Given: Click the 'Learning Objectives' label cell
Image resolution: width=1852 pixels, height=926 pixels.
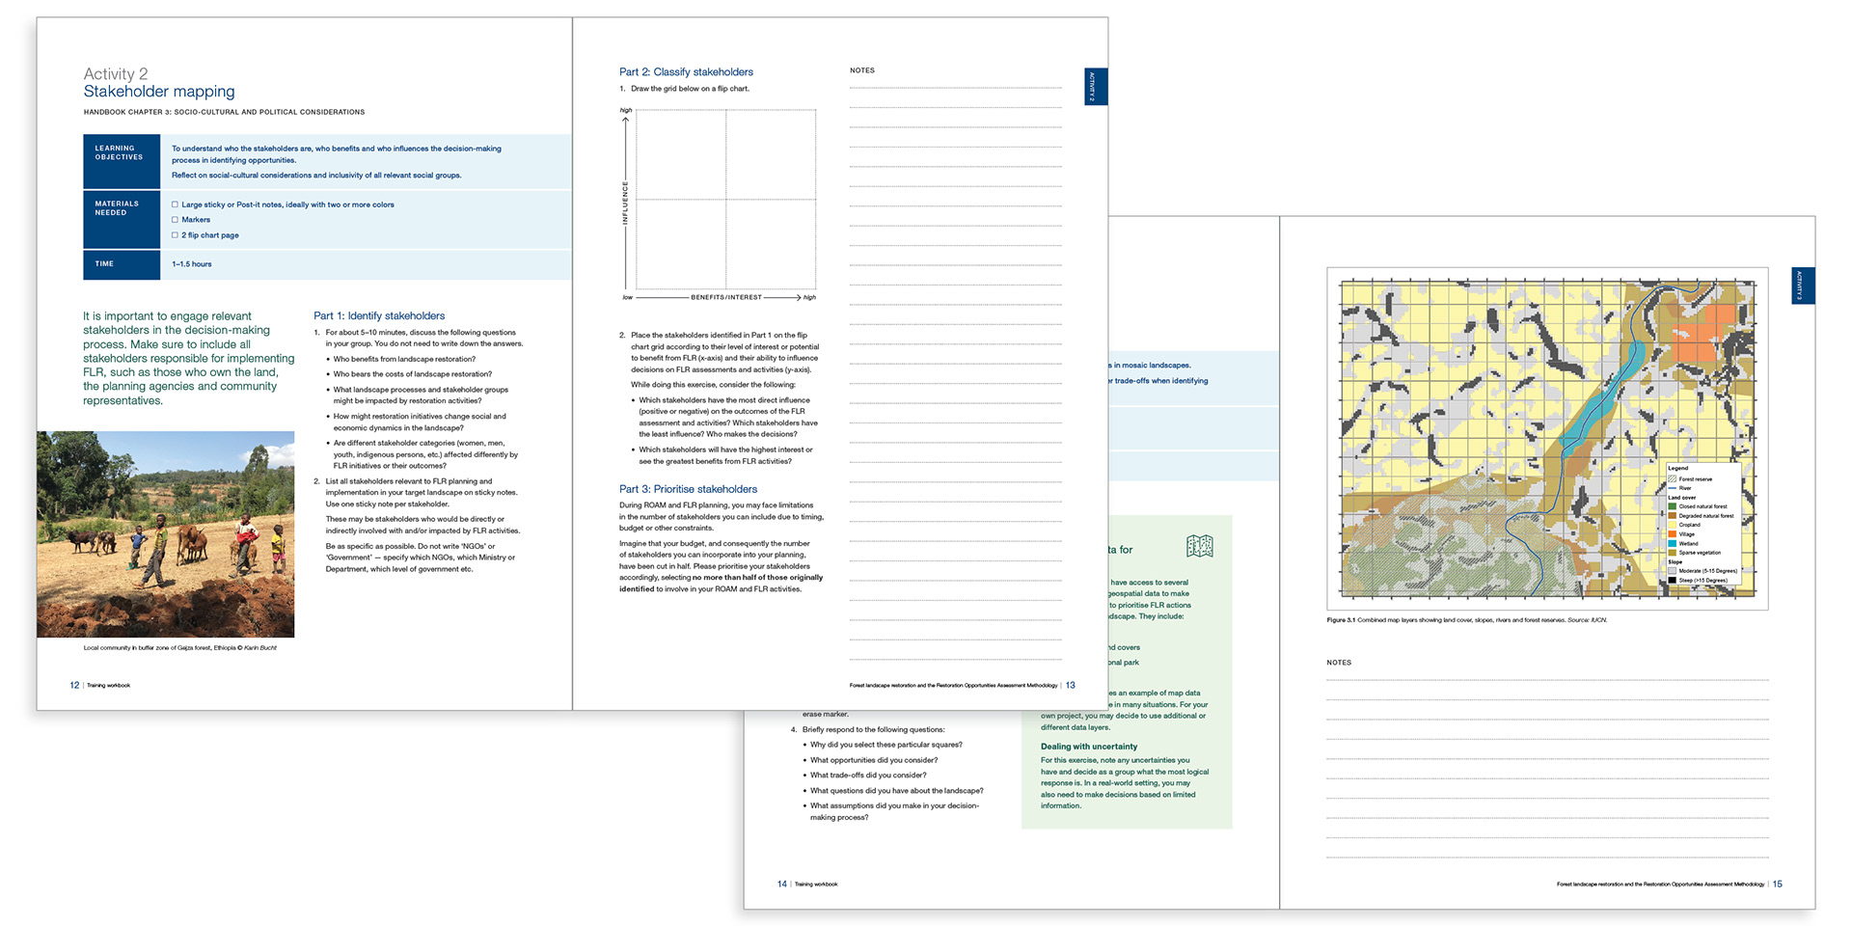Looking at the screenshot, I should 122,161.
